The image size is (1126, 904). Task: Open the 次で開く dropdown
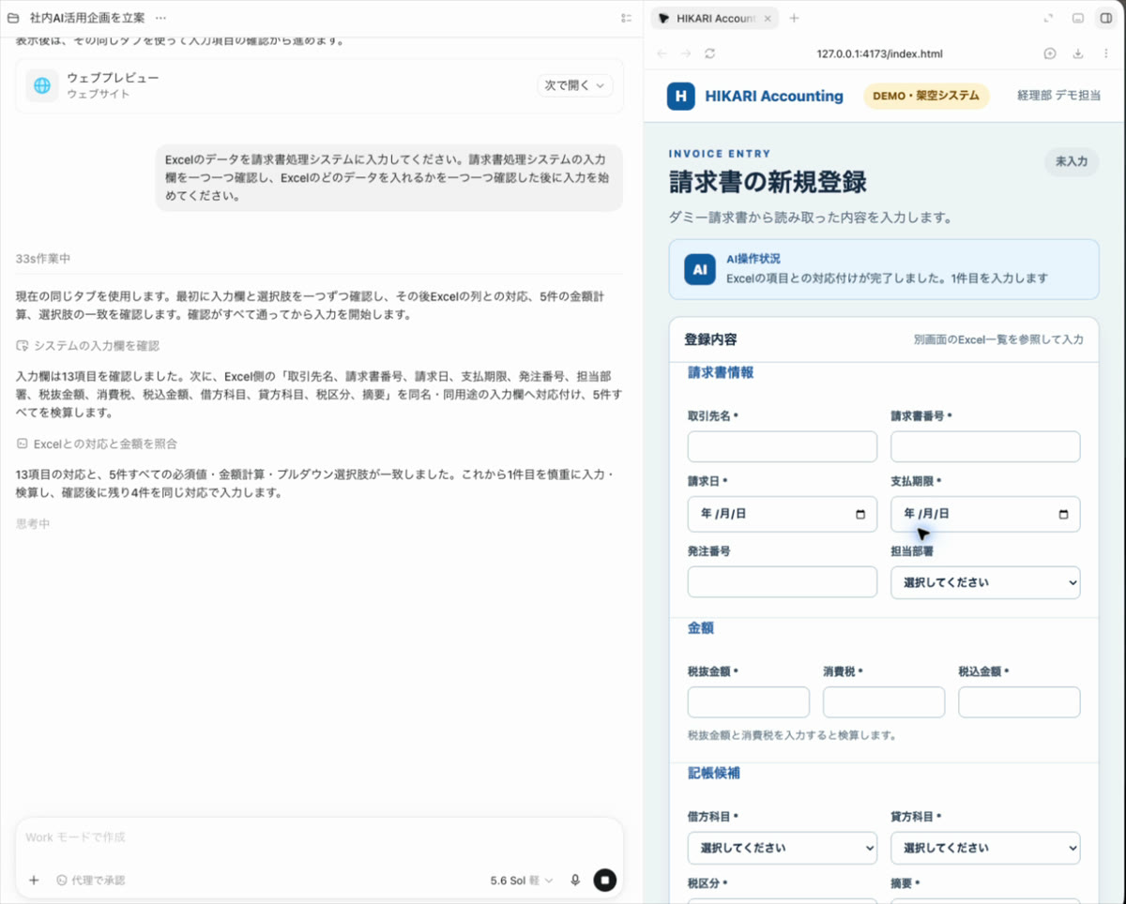click(575, 85)
